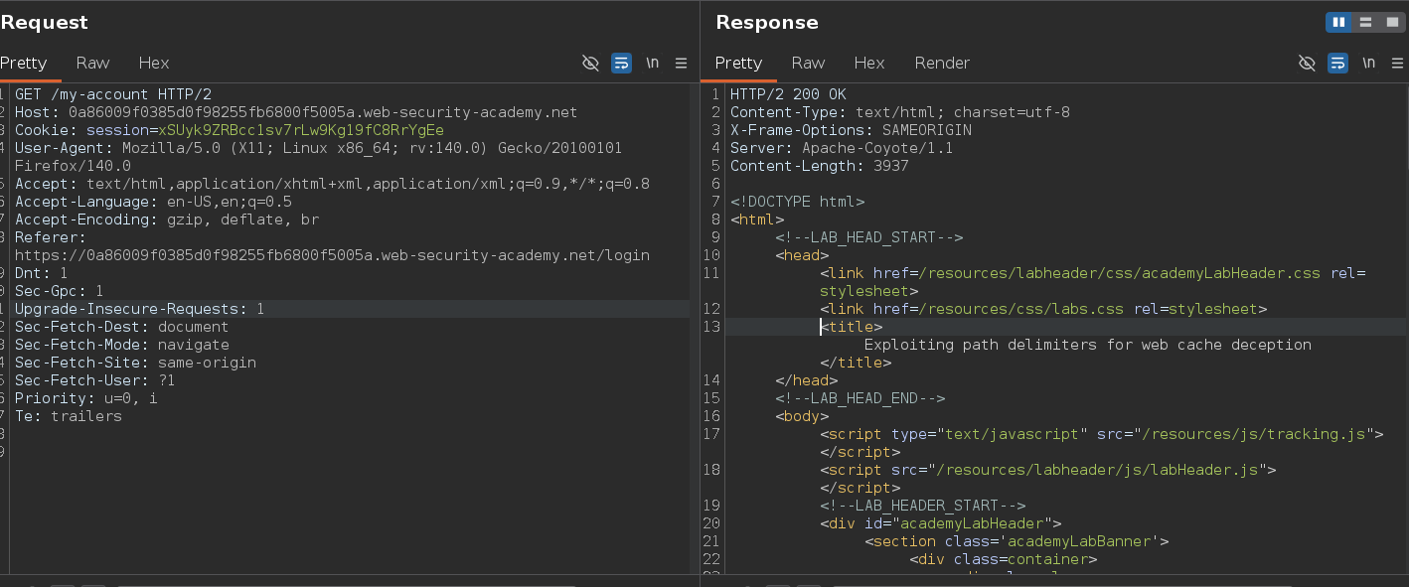Click the 'Priority: u=0, i' header line
The width and height of the screenshot is (1409, 587).
click(x=86, y=398)
